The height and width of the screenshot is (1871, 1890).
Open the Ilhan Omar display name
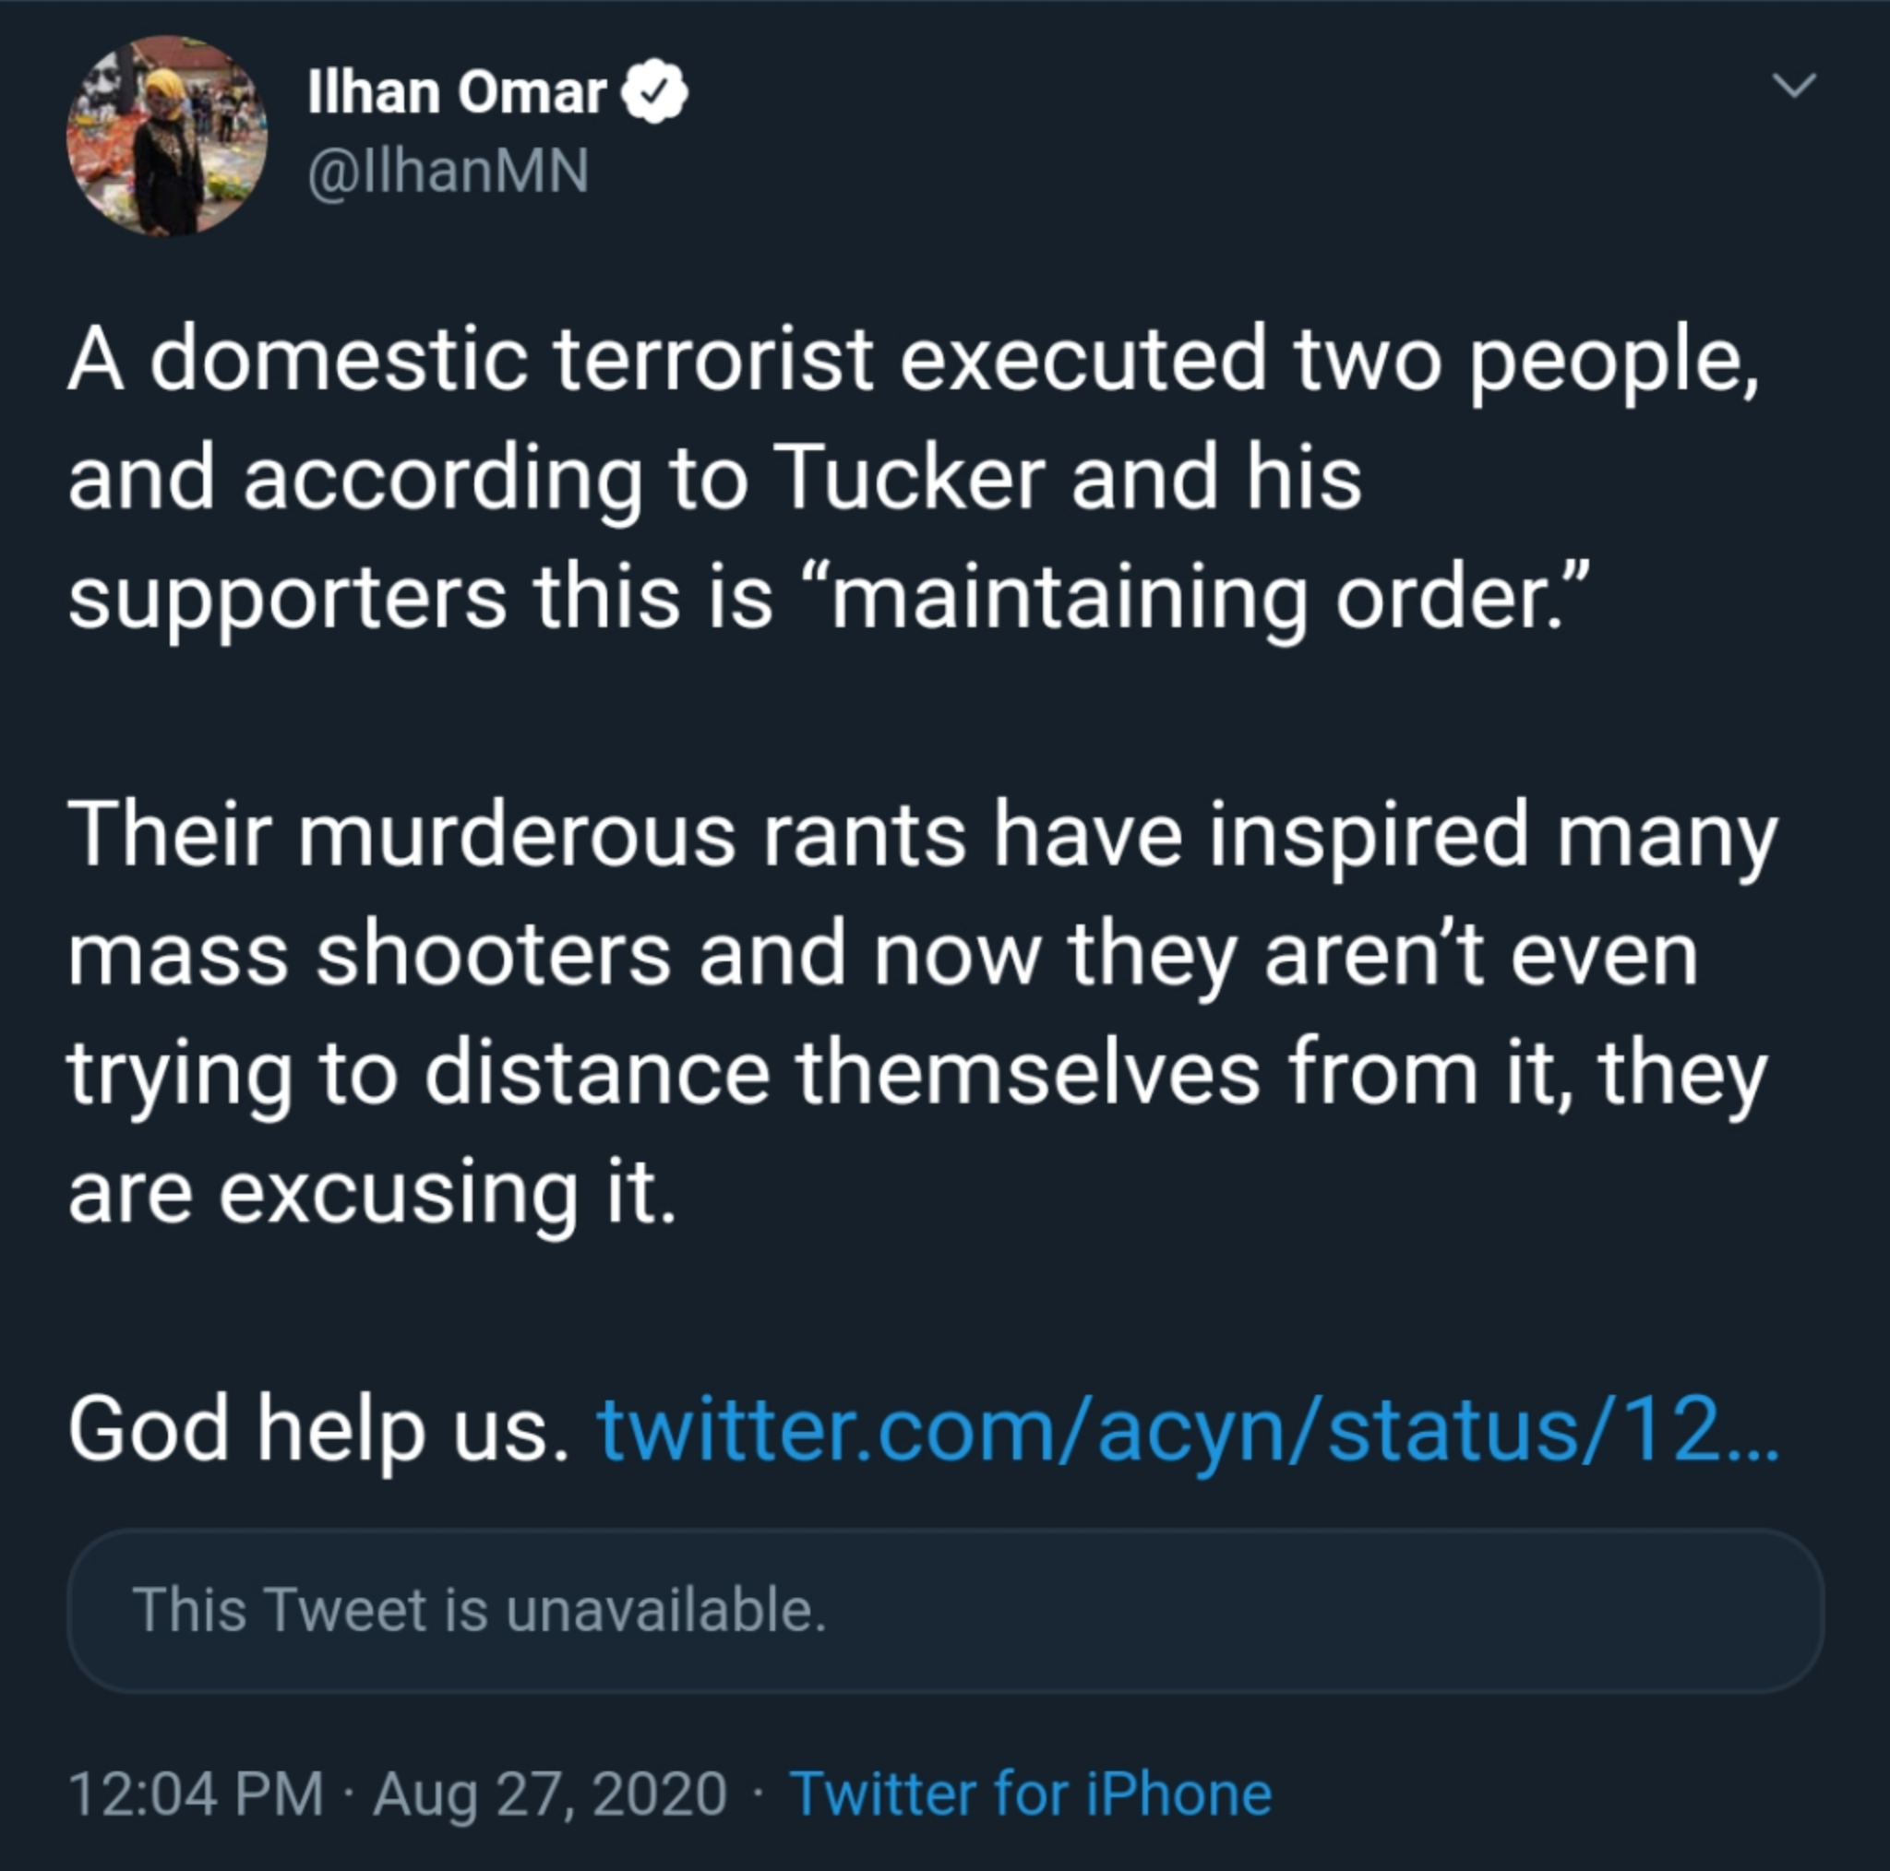pos(457,92)
